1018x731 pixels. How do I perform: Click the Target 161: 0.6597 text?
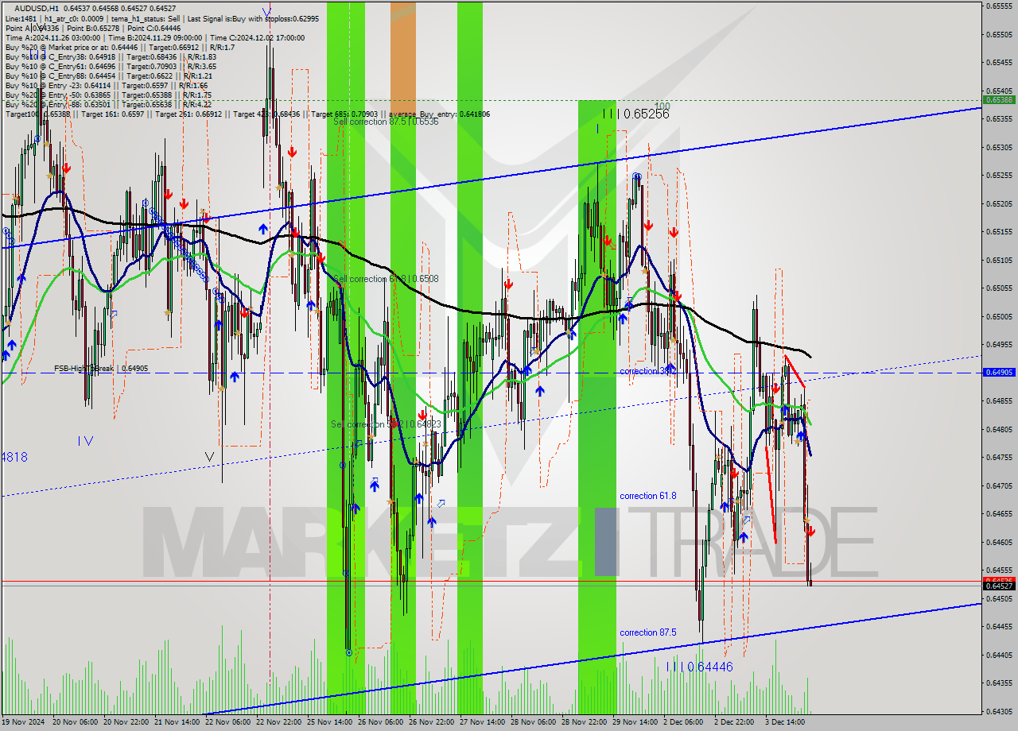pos(114,114)
